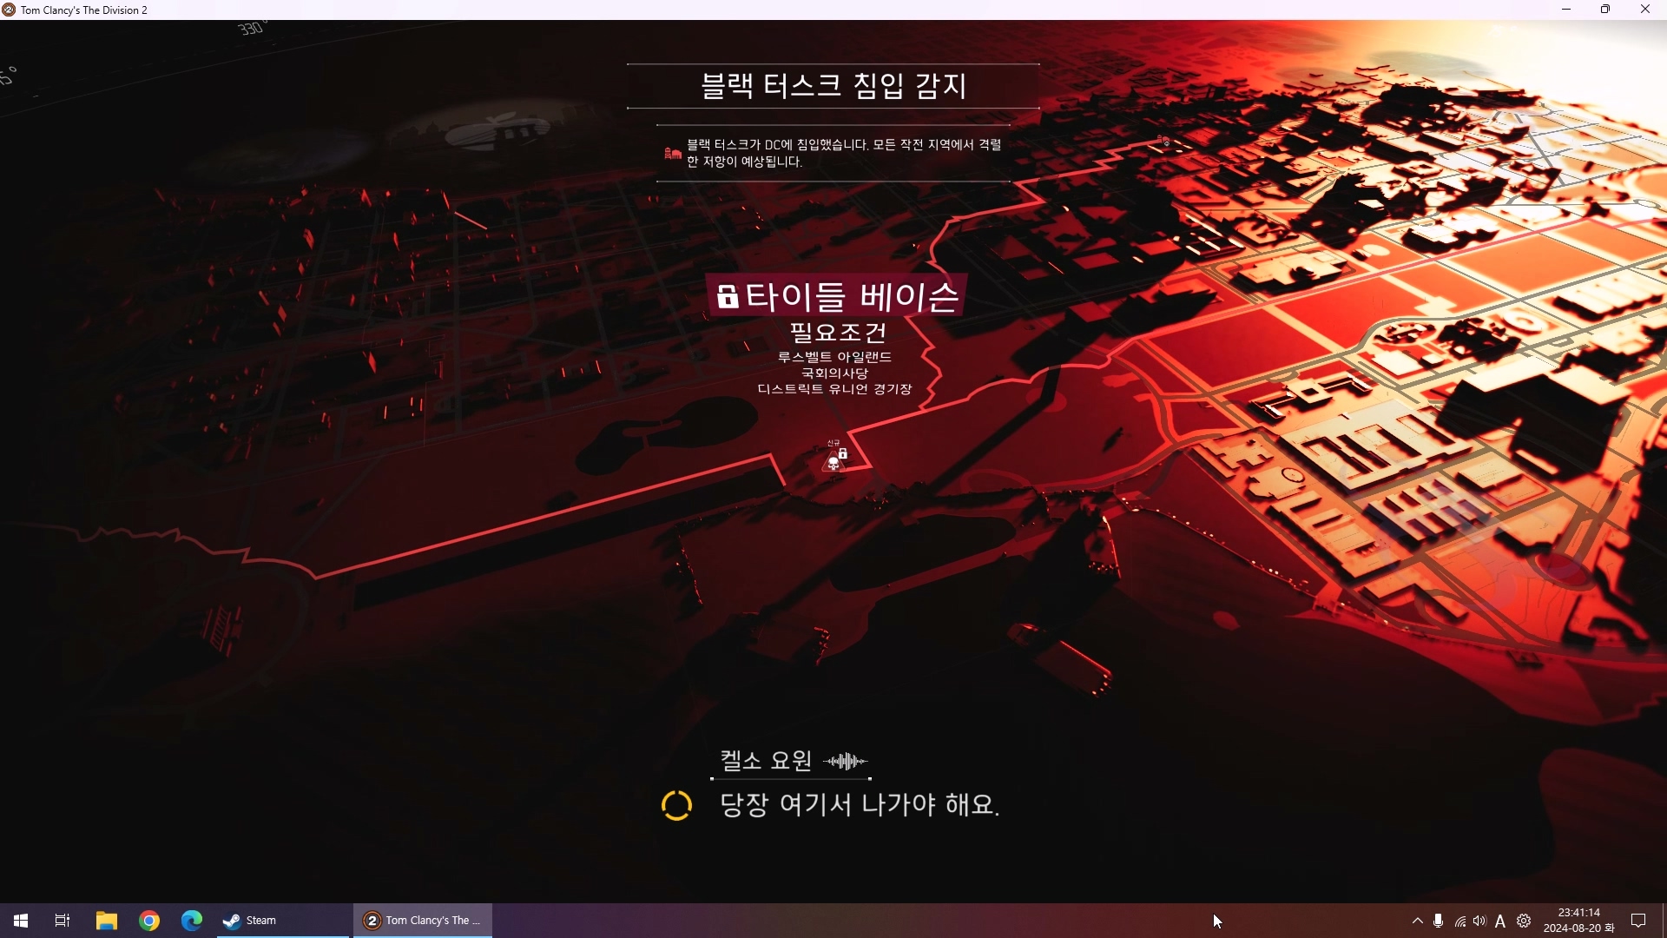
Task: Select the Division 2 taskbar window button
Action: tap(423, 921)
